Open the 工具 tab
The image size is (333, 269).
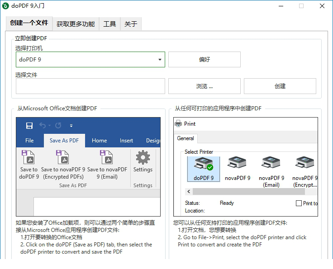109,24
